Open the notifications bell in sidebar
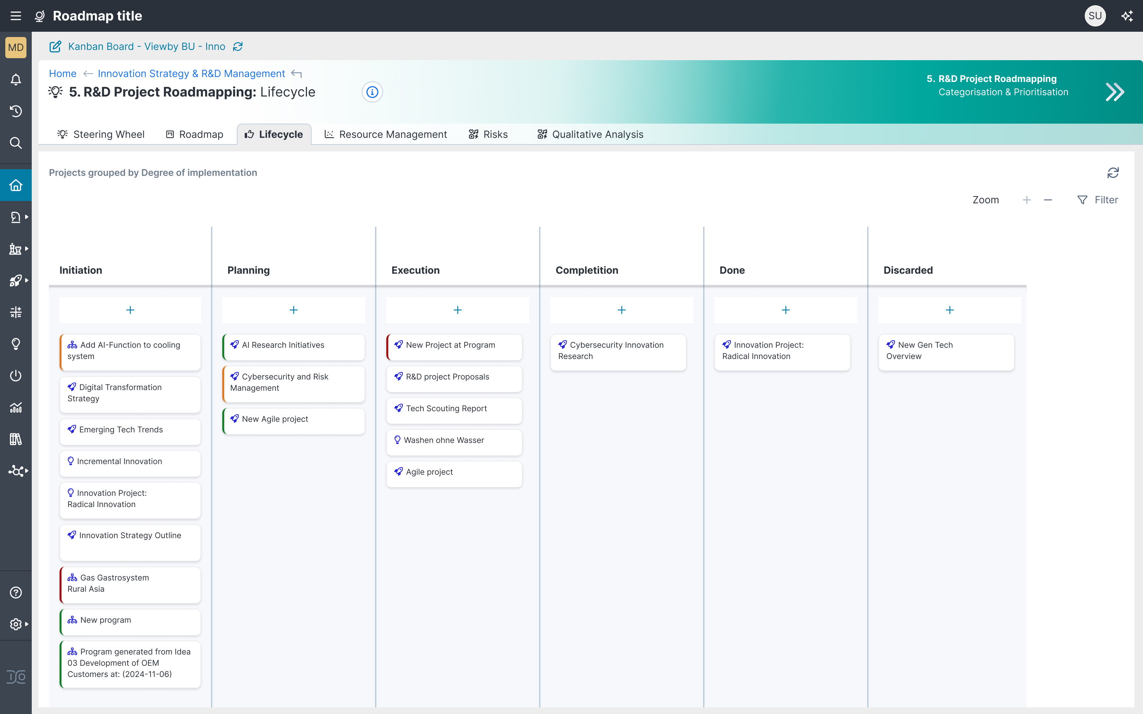1143x714 pixels. [16, 79]
